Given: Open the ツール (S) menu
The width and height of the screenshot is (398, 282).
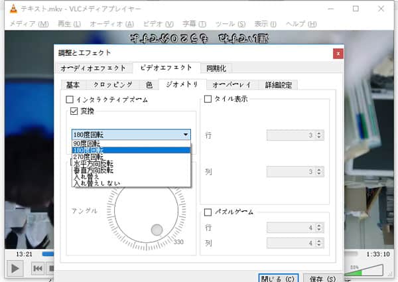Looking at the screenshot, I should [x=230, y=24].
